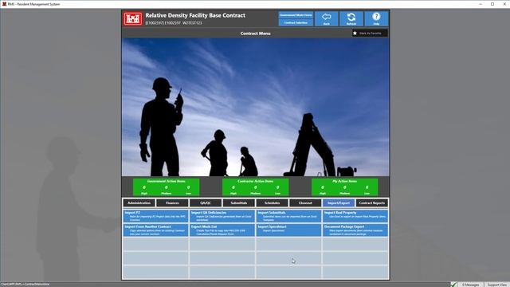The width and height of the screenshot is (510, 287).
Task: Switch to the Finances tab
Action: (x=172, y=203)
